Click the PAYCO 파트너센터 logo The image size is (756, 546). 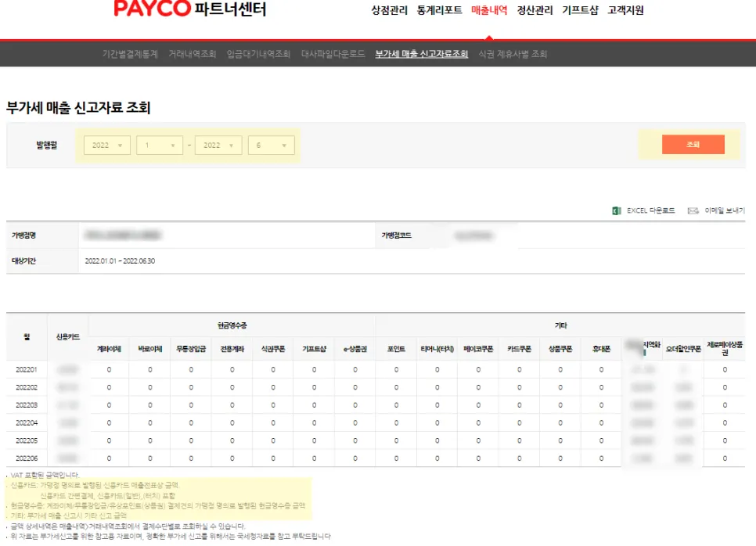tap(189, 8)
